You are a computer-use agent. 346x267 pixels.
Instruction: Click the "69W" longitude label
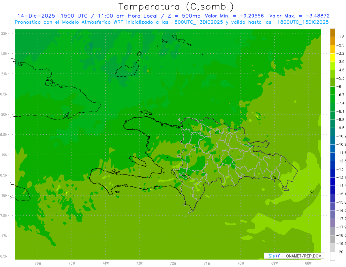274,263
